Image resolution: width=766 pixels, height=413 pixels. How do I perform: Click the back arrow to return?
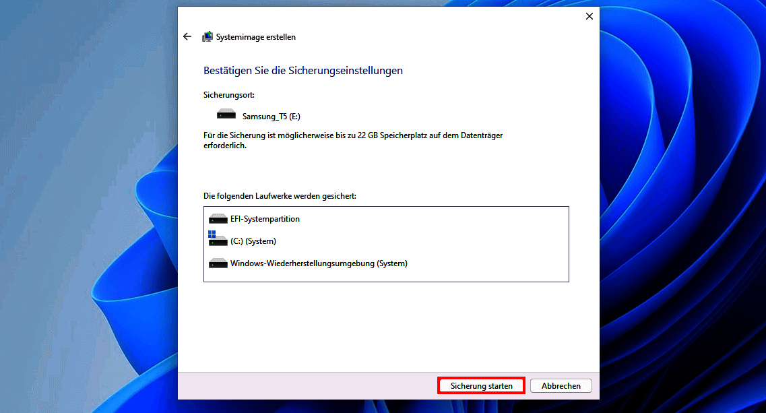point(187,36)
